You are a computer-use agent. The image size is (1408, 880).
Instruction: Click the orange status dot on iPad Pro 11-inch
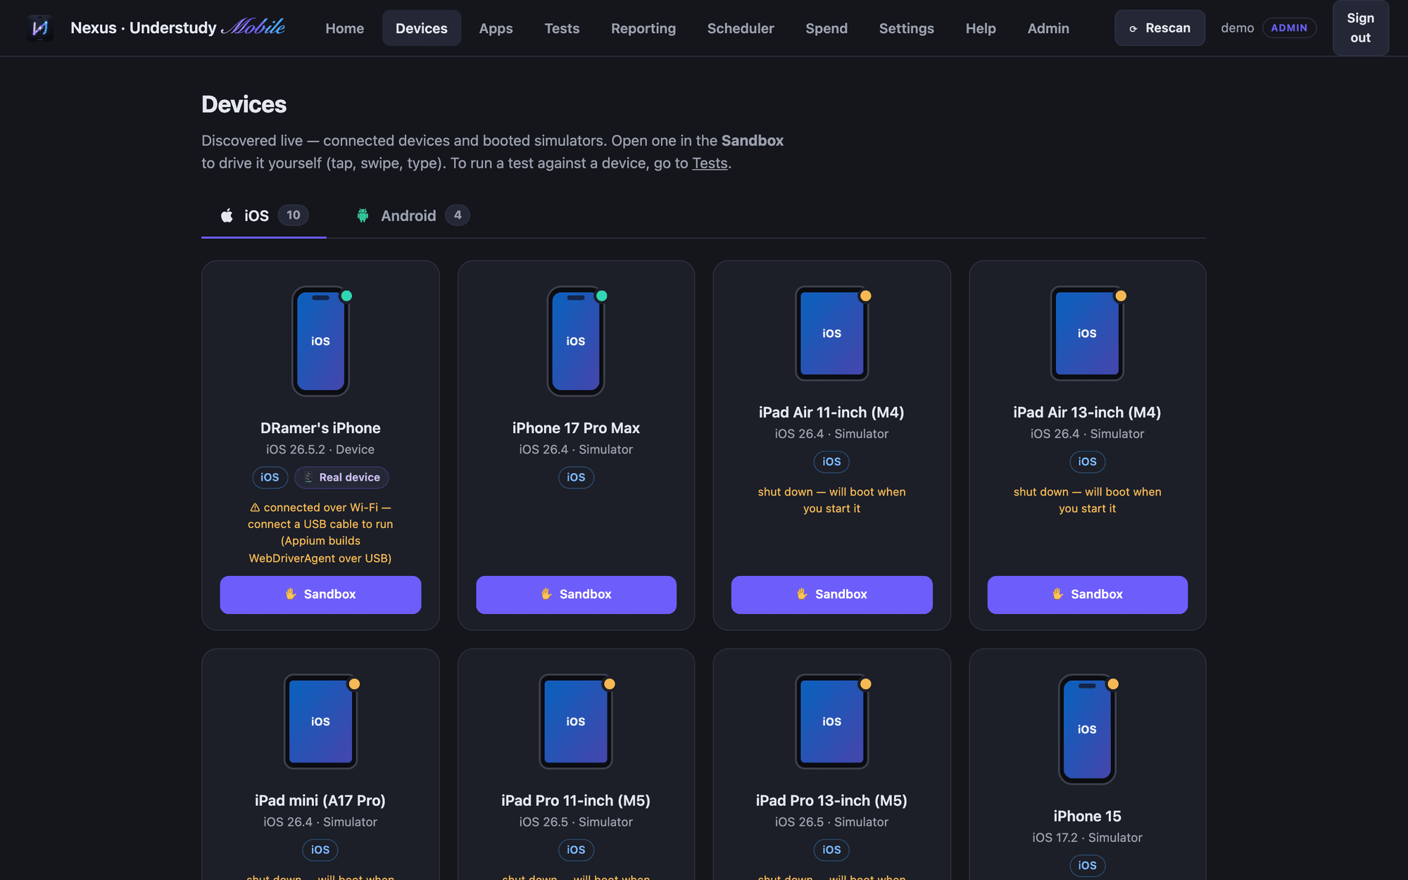(610, 684)
